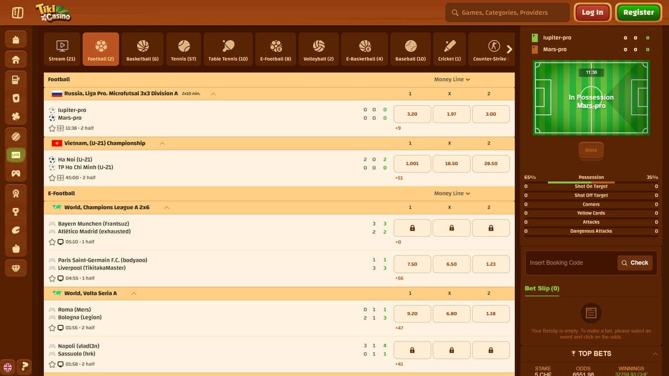The height and width of the screenshot is (376, 669).
Task: Click the games search field
Action: (x=507, y=12)
